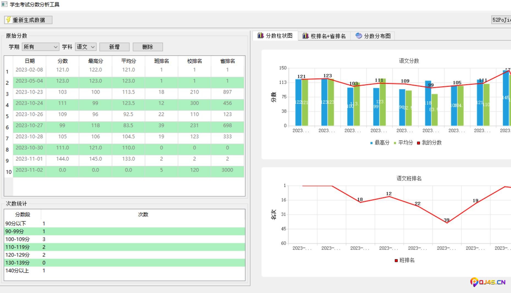Image resolution: width=511 pixels, height=293 pixels.
Task: Click the 省排名 column header
Action: pos(227,61)
